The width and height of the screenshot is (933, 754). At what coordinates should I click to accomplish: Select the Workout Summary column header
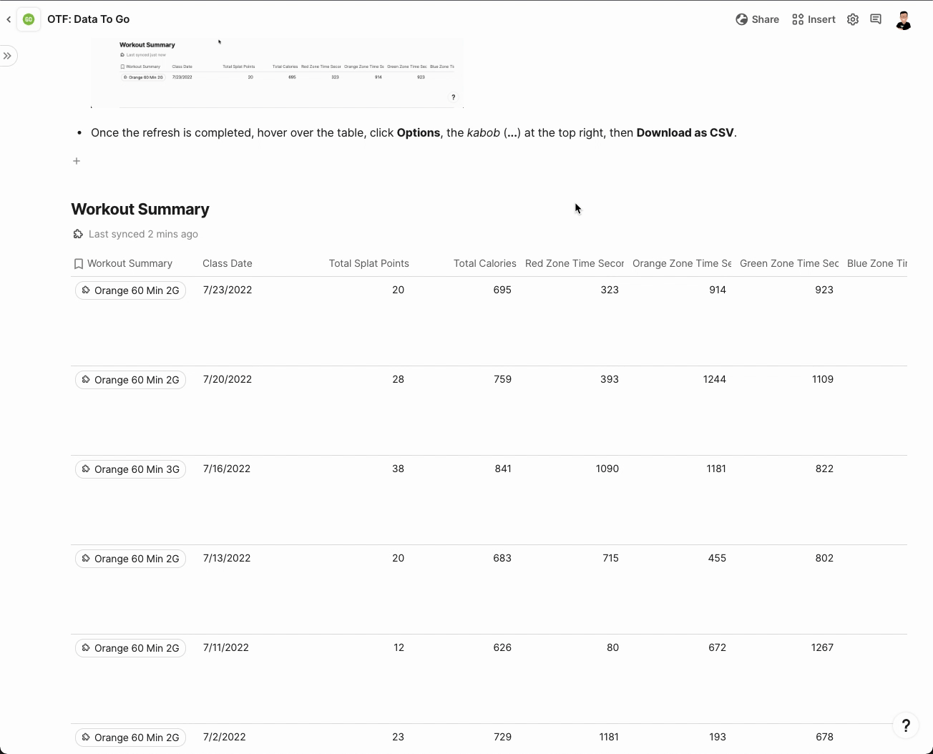point(130,263)
